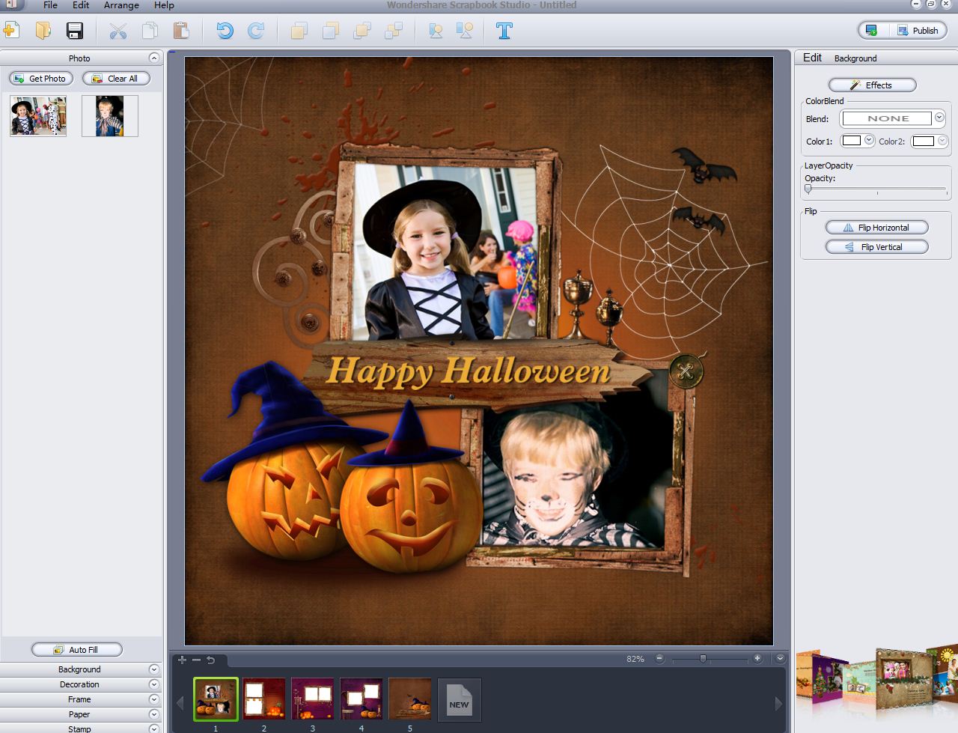Cut selection with the scissors icon
The image size is (958, 733).
(x=118, y=31)
